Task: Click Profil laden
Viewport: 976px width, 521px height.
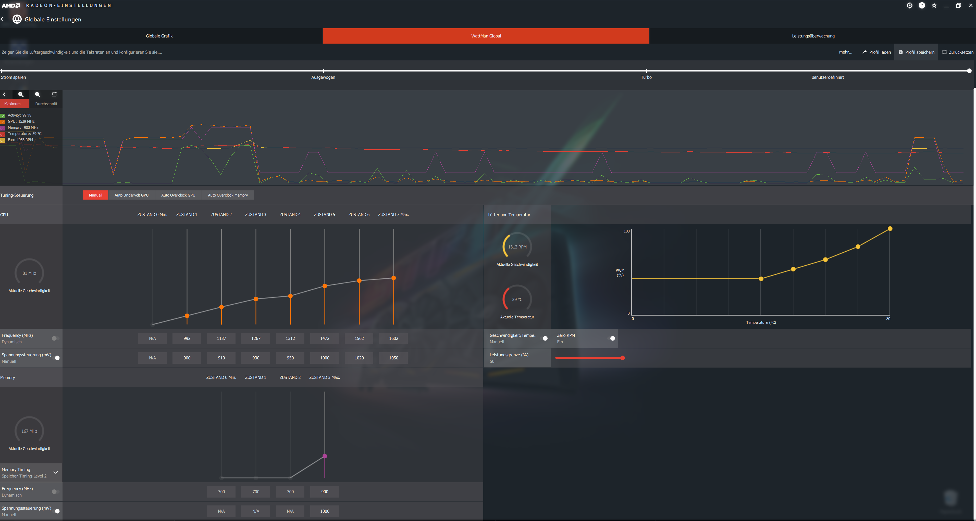Action: [x=877, y=52]
